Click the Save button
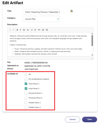The image size is (99, 124). click(x=89, y=119)
